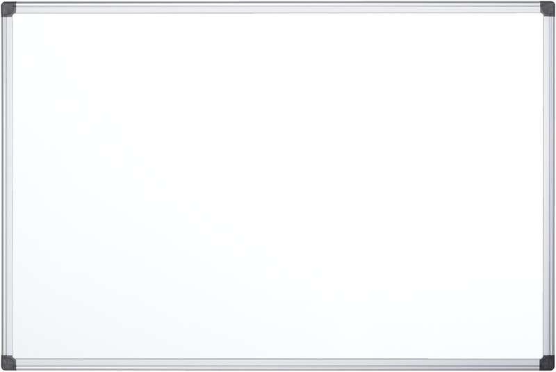Image resolution: width=556 pixels, height=372 pixels.
Task: Click the center of the whiteboard surface
Action: (x=278, y=186)
